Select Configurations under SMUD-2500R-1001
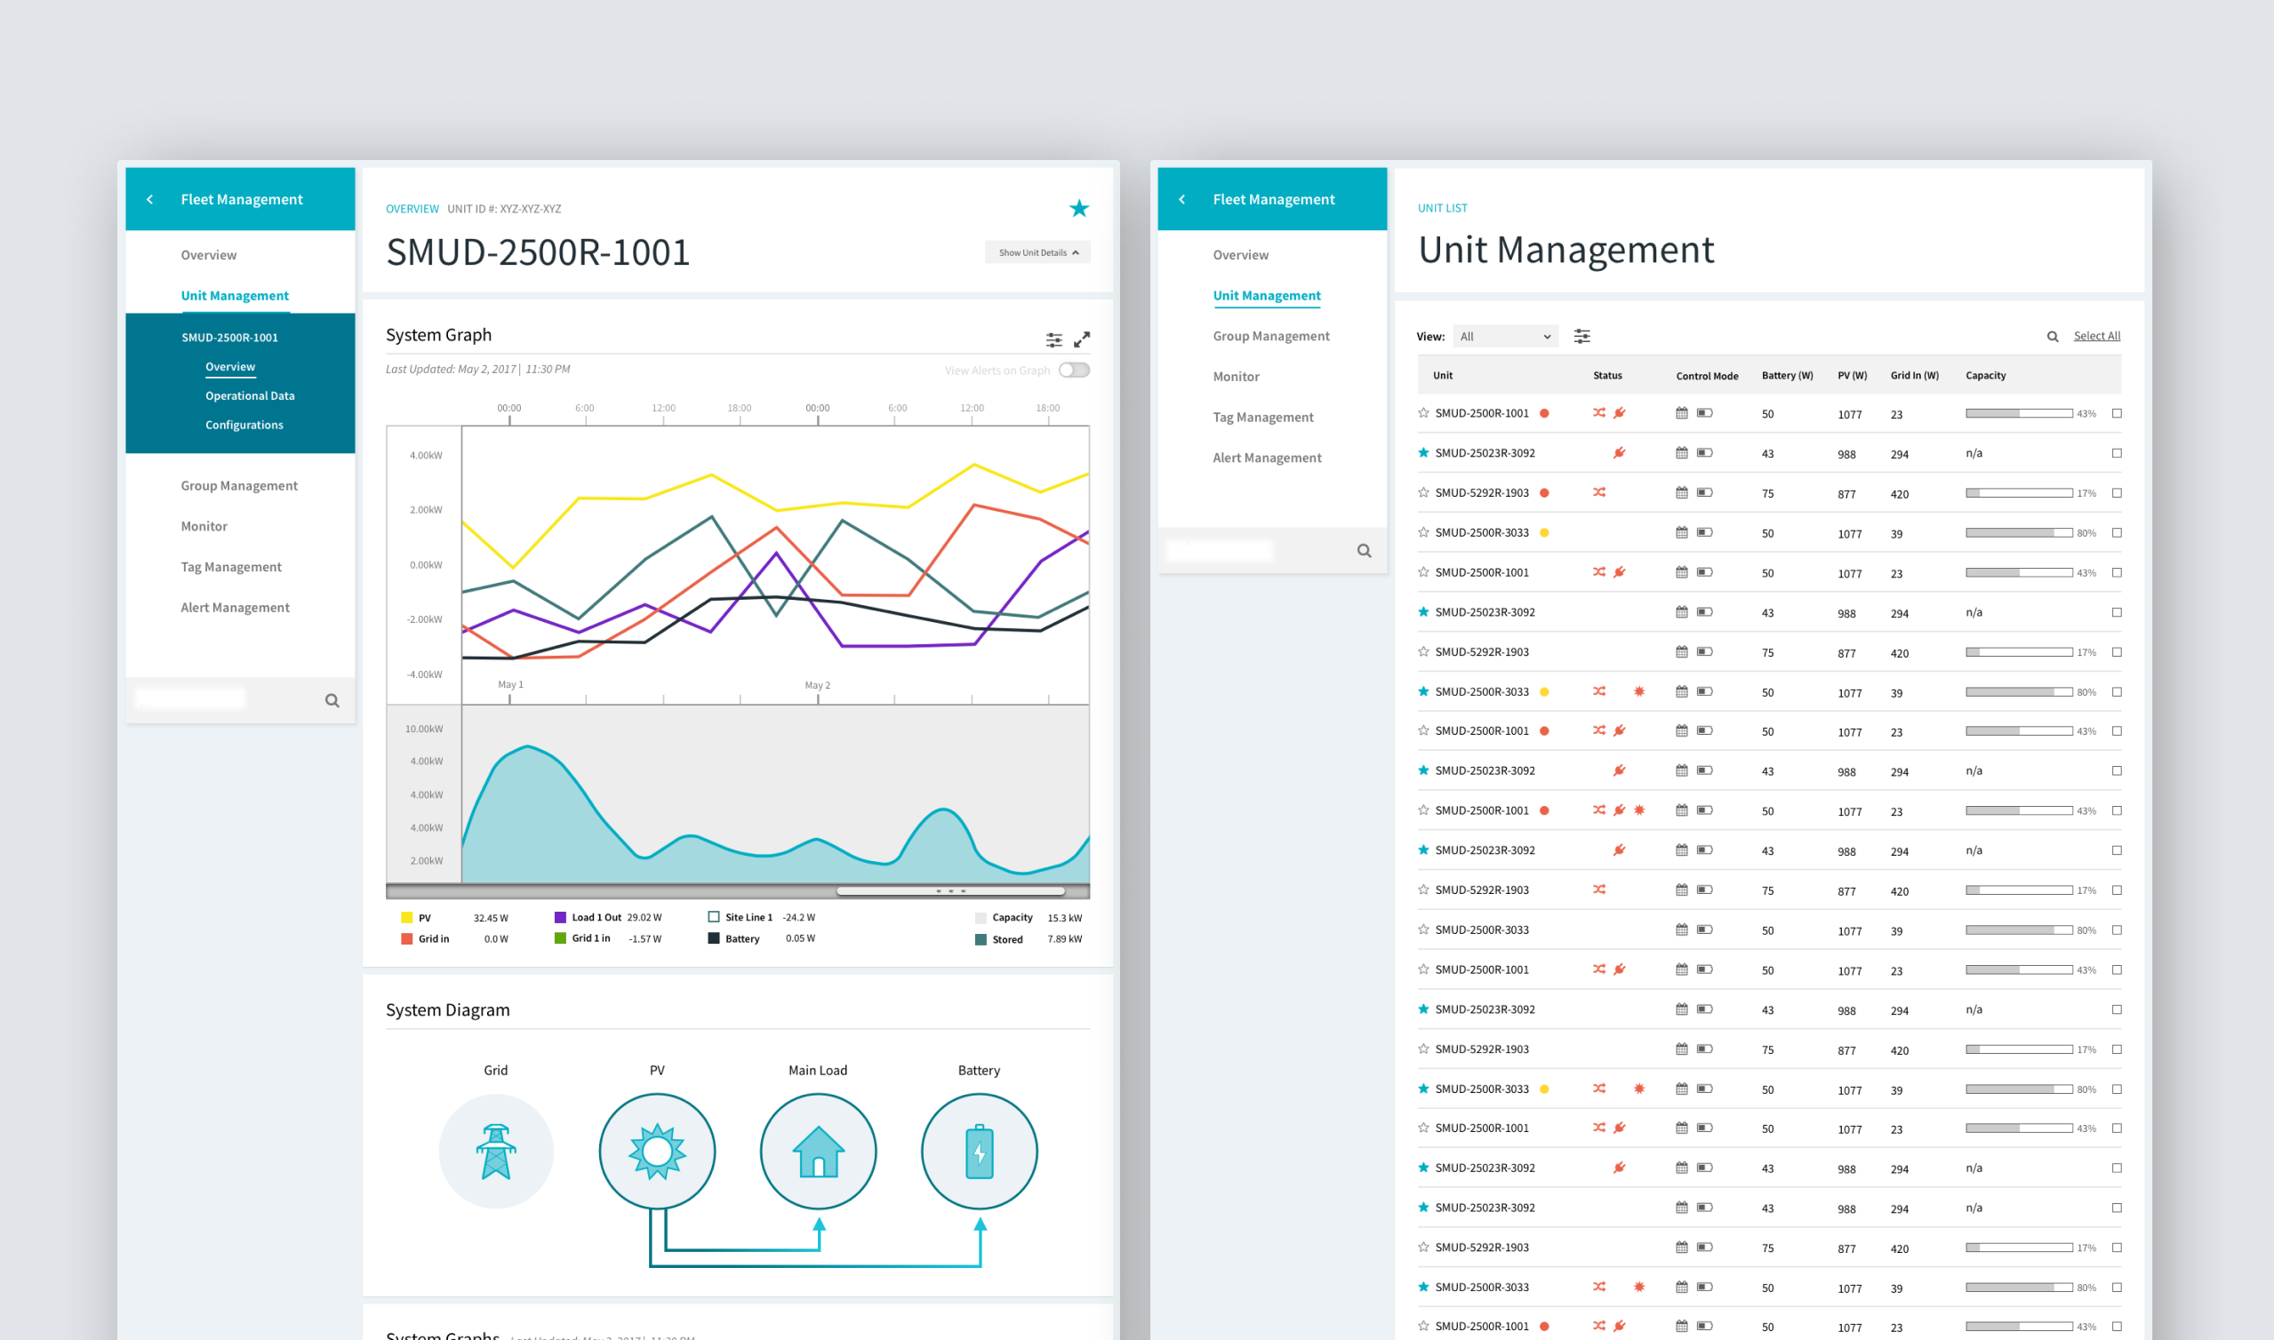The width and height of the screenshot is (2274, 1340). click(244, 425)
